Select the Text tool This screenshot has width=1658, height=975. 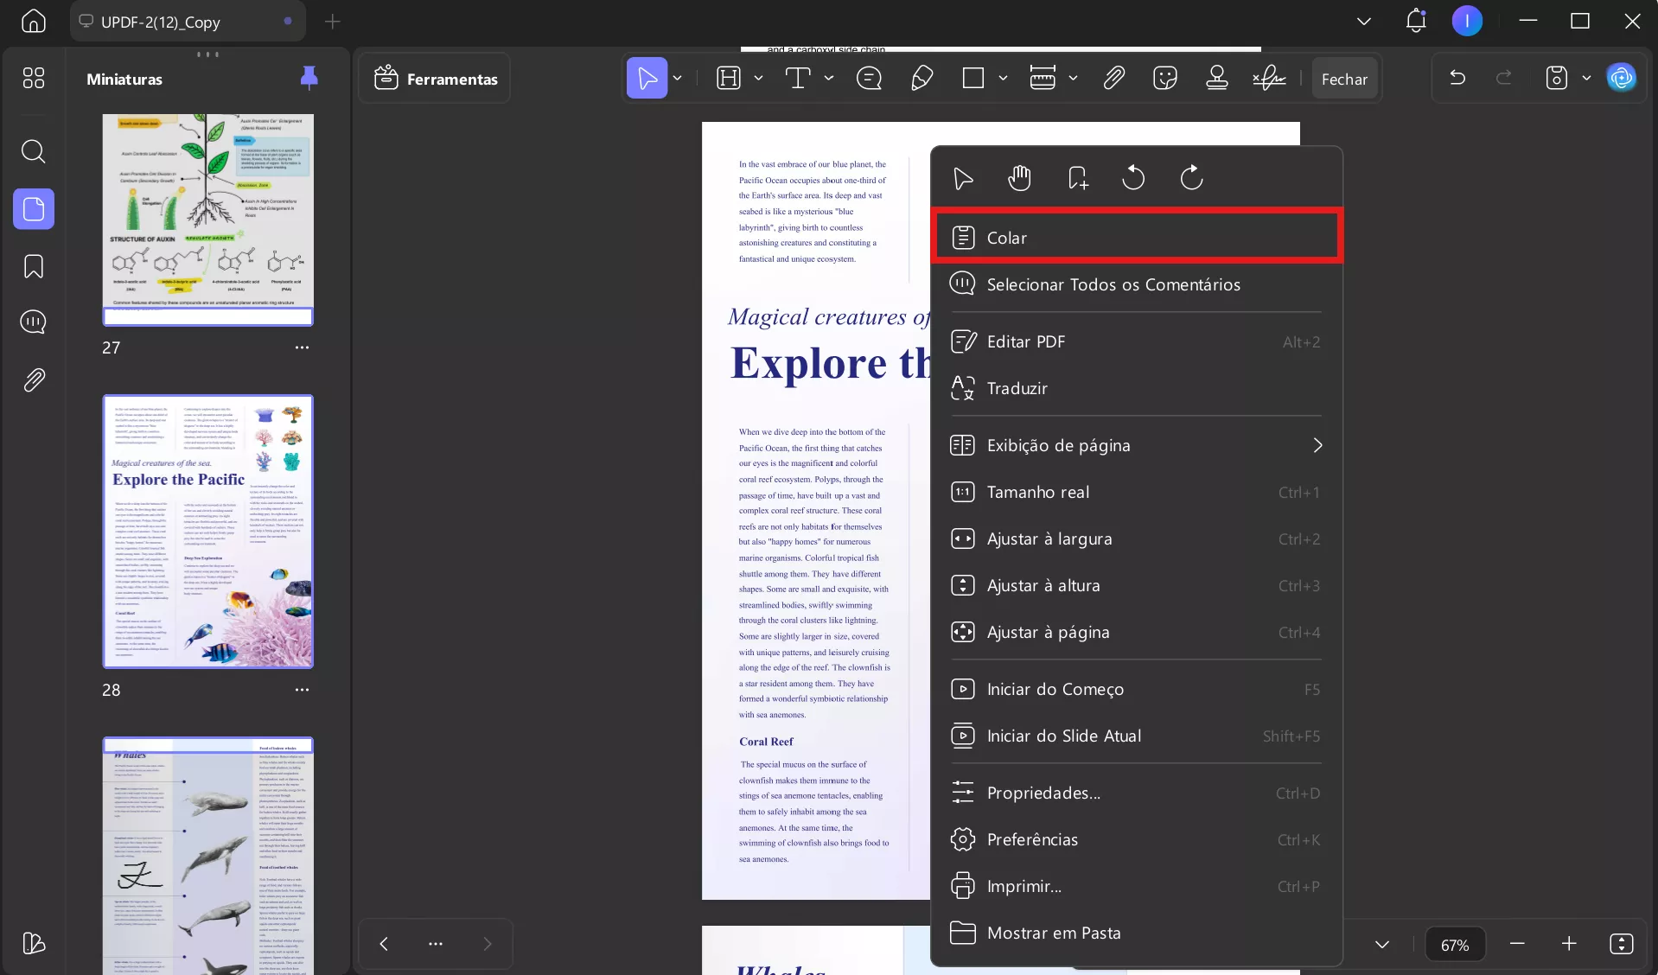pos(797,78)
